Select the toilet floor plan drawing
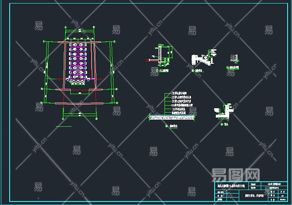This screenshot has height=205, width=292. (x=80, y=73)
